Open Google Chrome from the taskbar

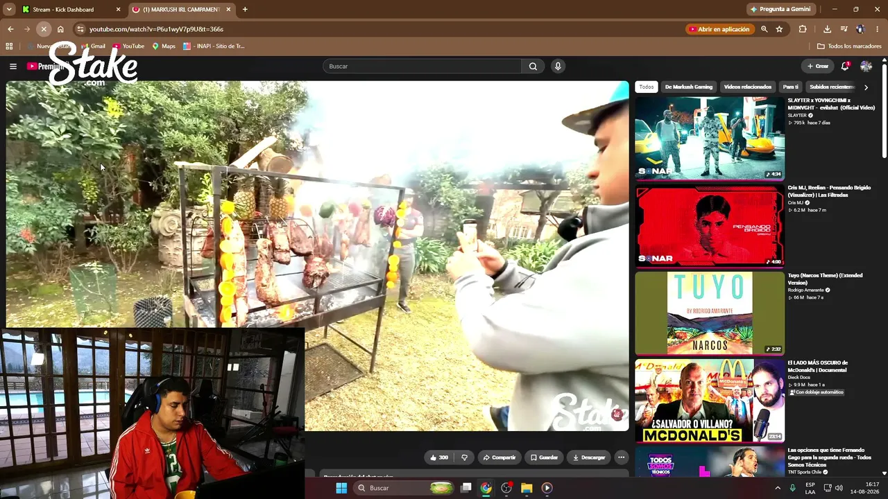[x=486, y=488]
